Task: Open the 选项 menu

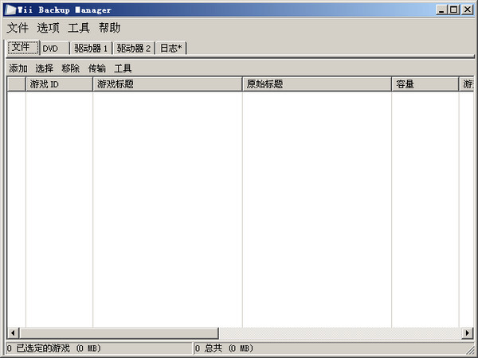Action: 48,28
